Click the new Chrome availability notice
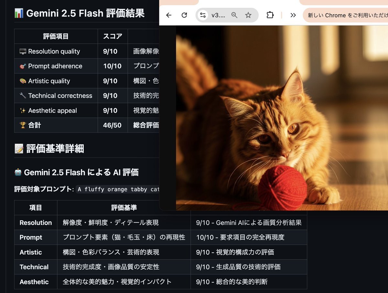388x293 pixels. tap(345, 15)
